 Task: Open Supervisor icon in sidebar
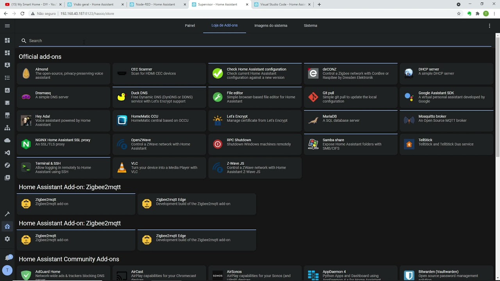tap(7, 226)
